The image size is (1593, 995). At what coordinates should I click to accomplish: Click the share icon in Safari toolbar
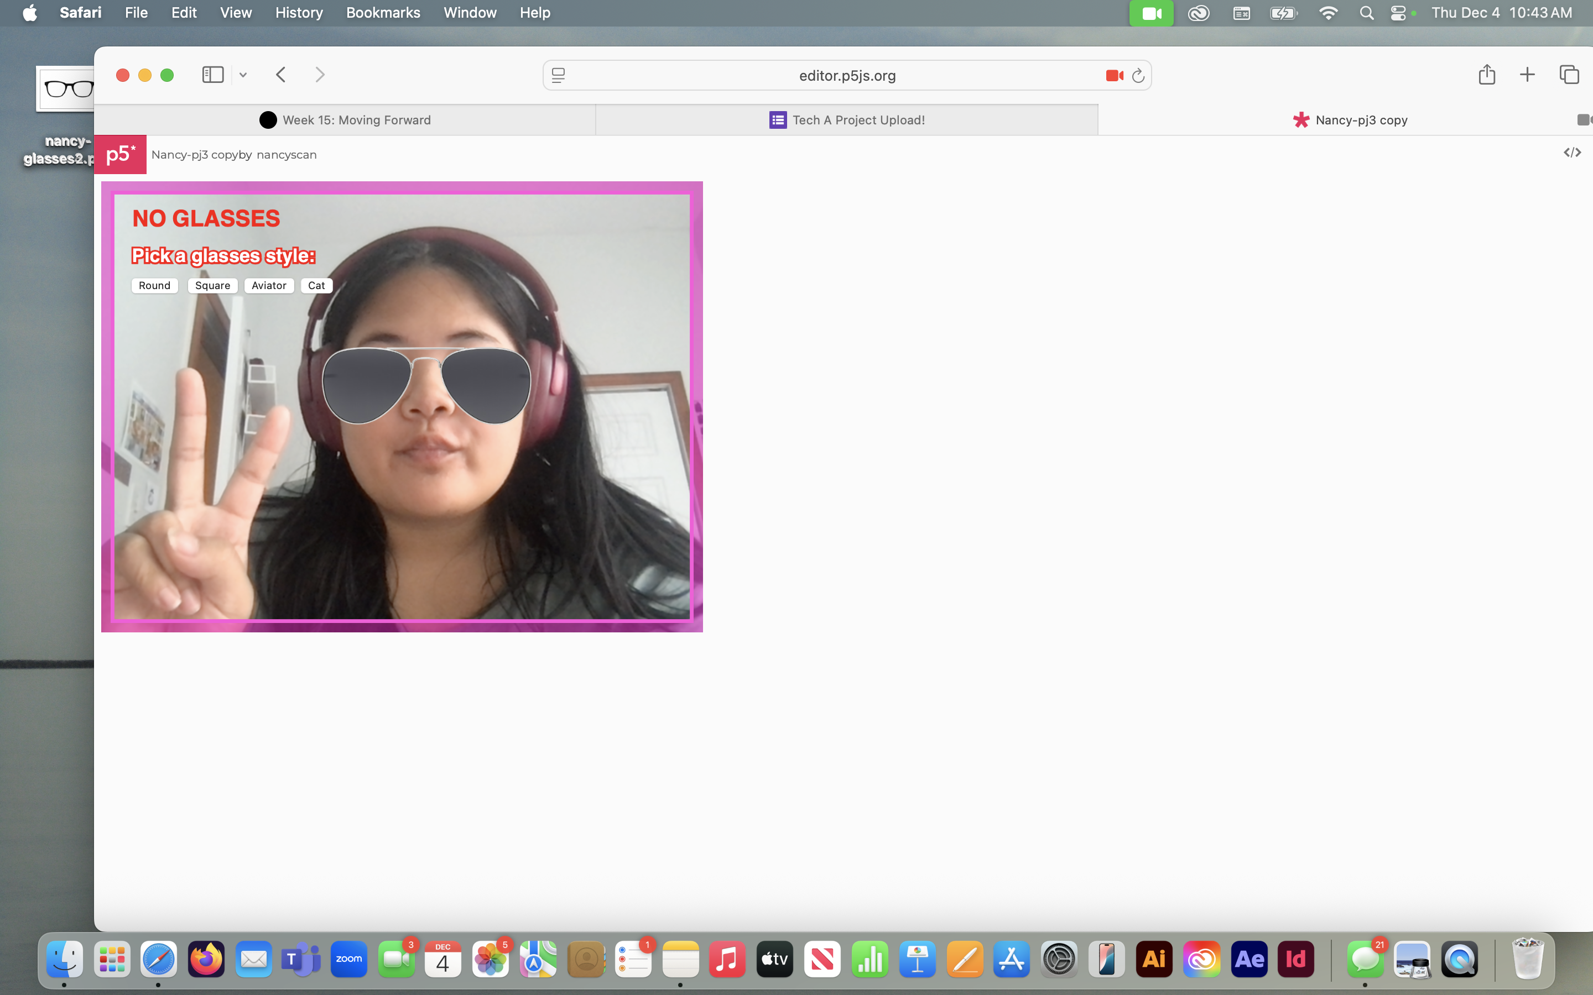(1487, 75)
